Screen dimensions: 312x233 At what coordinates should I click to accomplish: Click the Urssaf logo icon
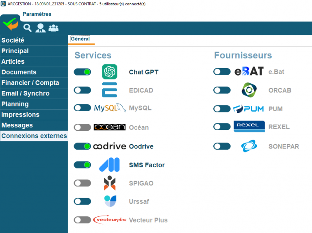tap(110, 201)
